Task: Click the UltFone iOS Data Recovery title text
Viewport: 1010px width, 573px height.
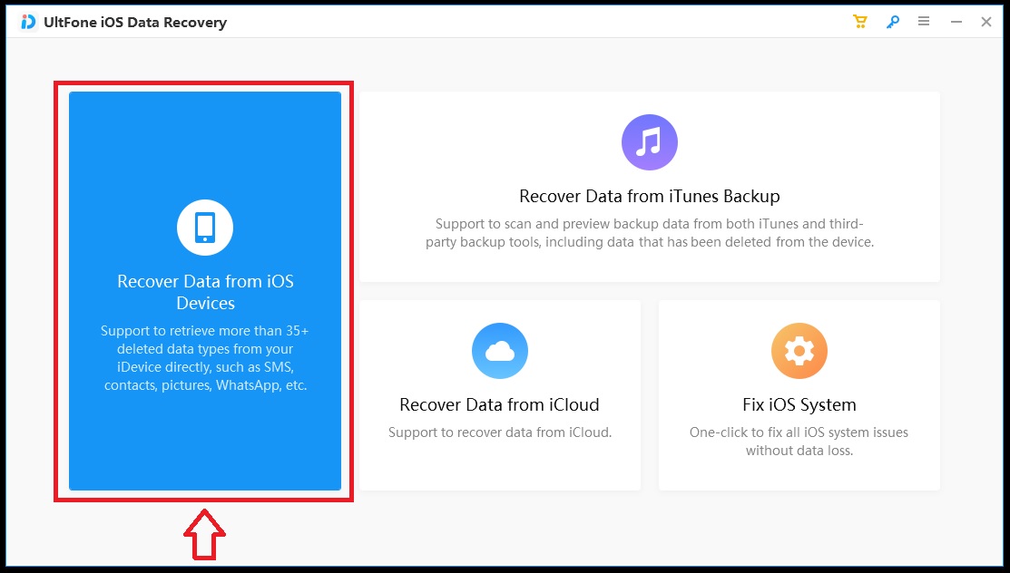Action: pos(132,22)
